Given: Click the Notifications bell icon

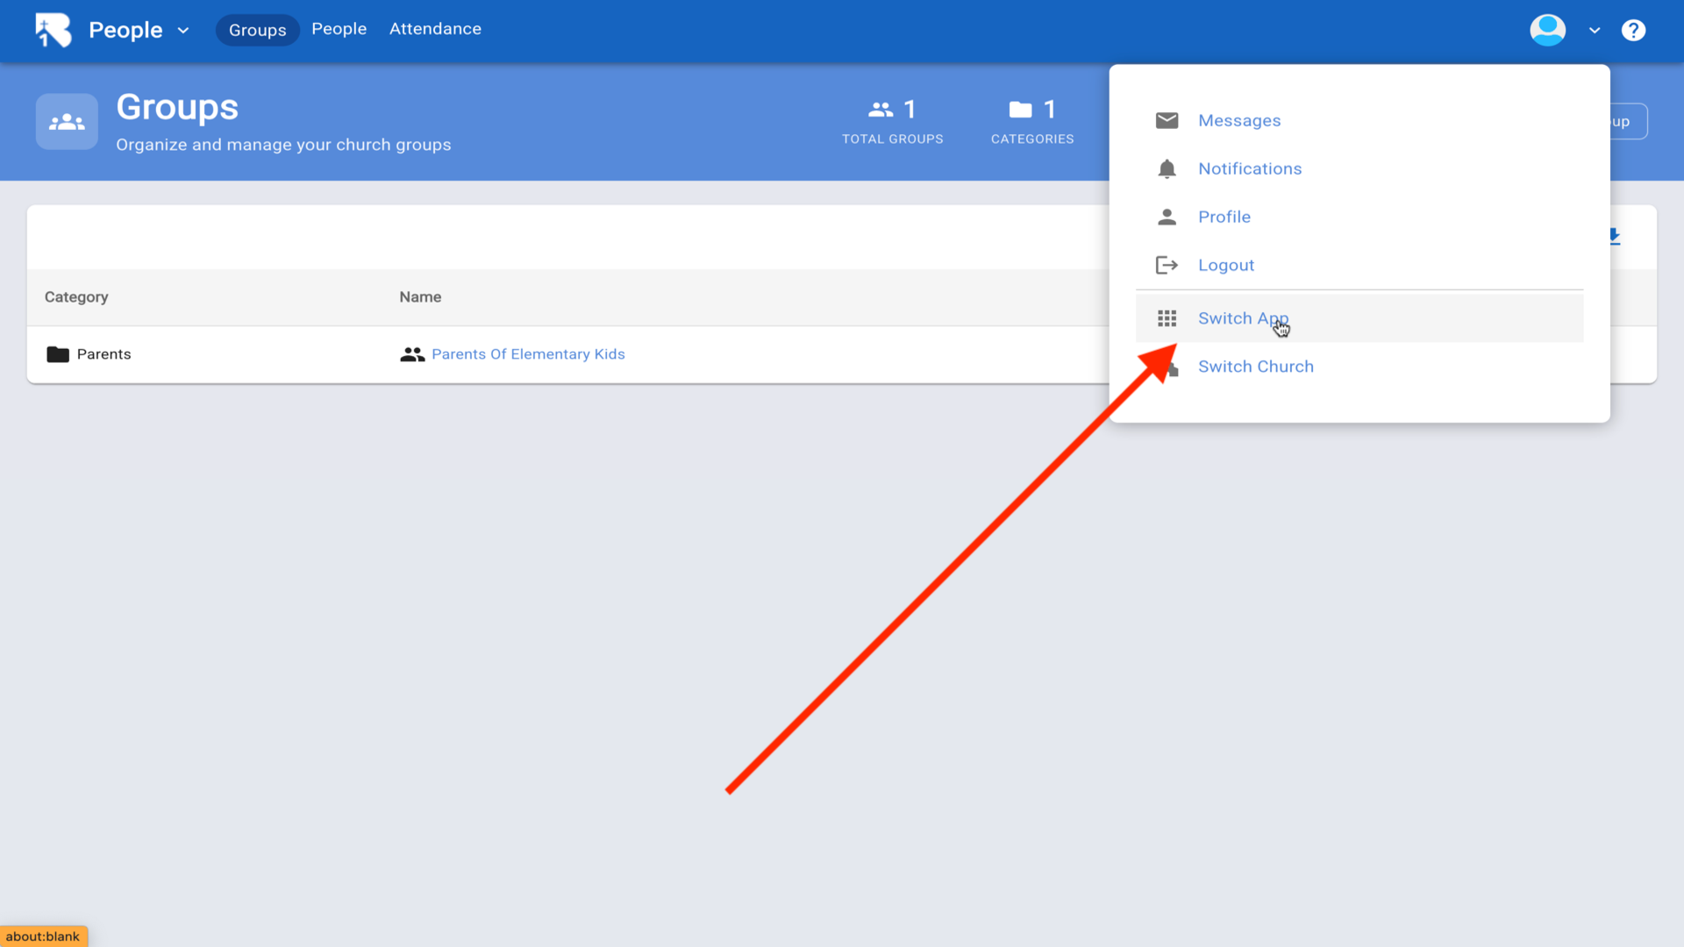Looking at the screenshot, I should (x=1167, y=168).
